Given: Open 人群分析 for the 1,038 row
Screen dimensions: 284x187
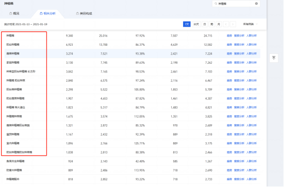Looking at the screenshot, I should (x=252, y=153).
